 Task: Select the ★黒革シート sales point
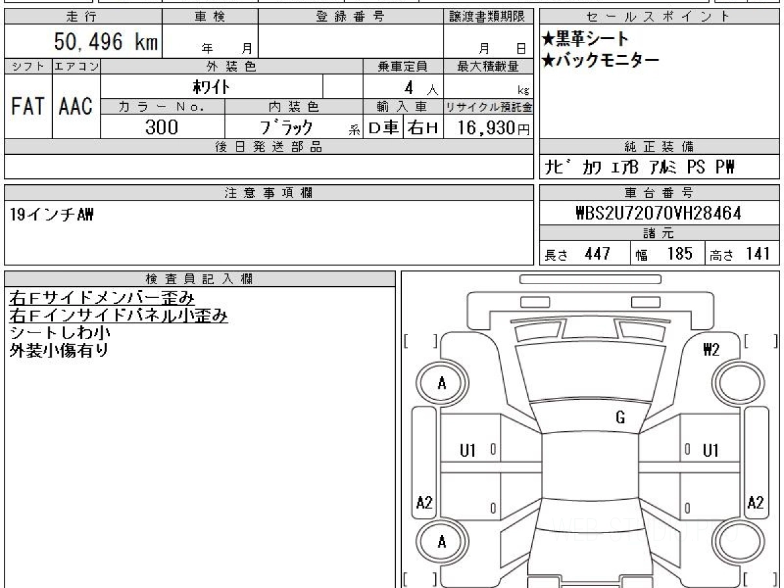[585, 40]
